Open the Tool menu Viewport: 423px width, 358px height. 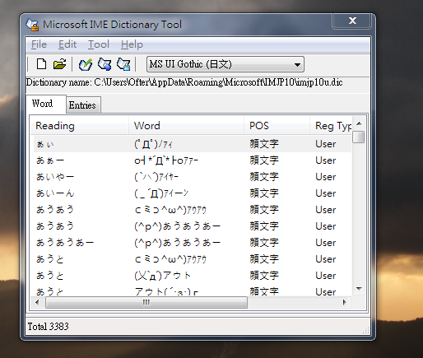click(x=99, y=44)
